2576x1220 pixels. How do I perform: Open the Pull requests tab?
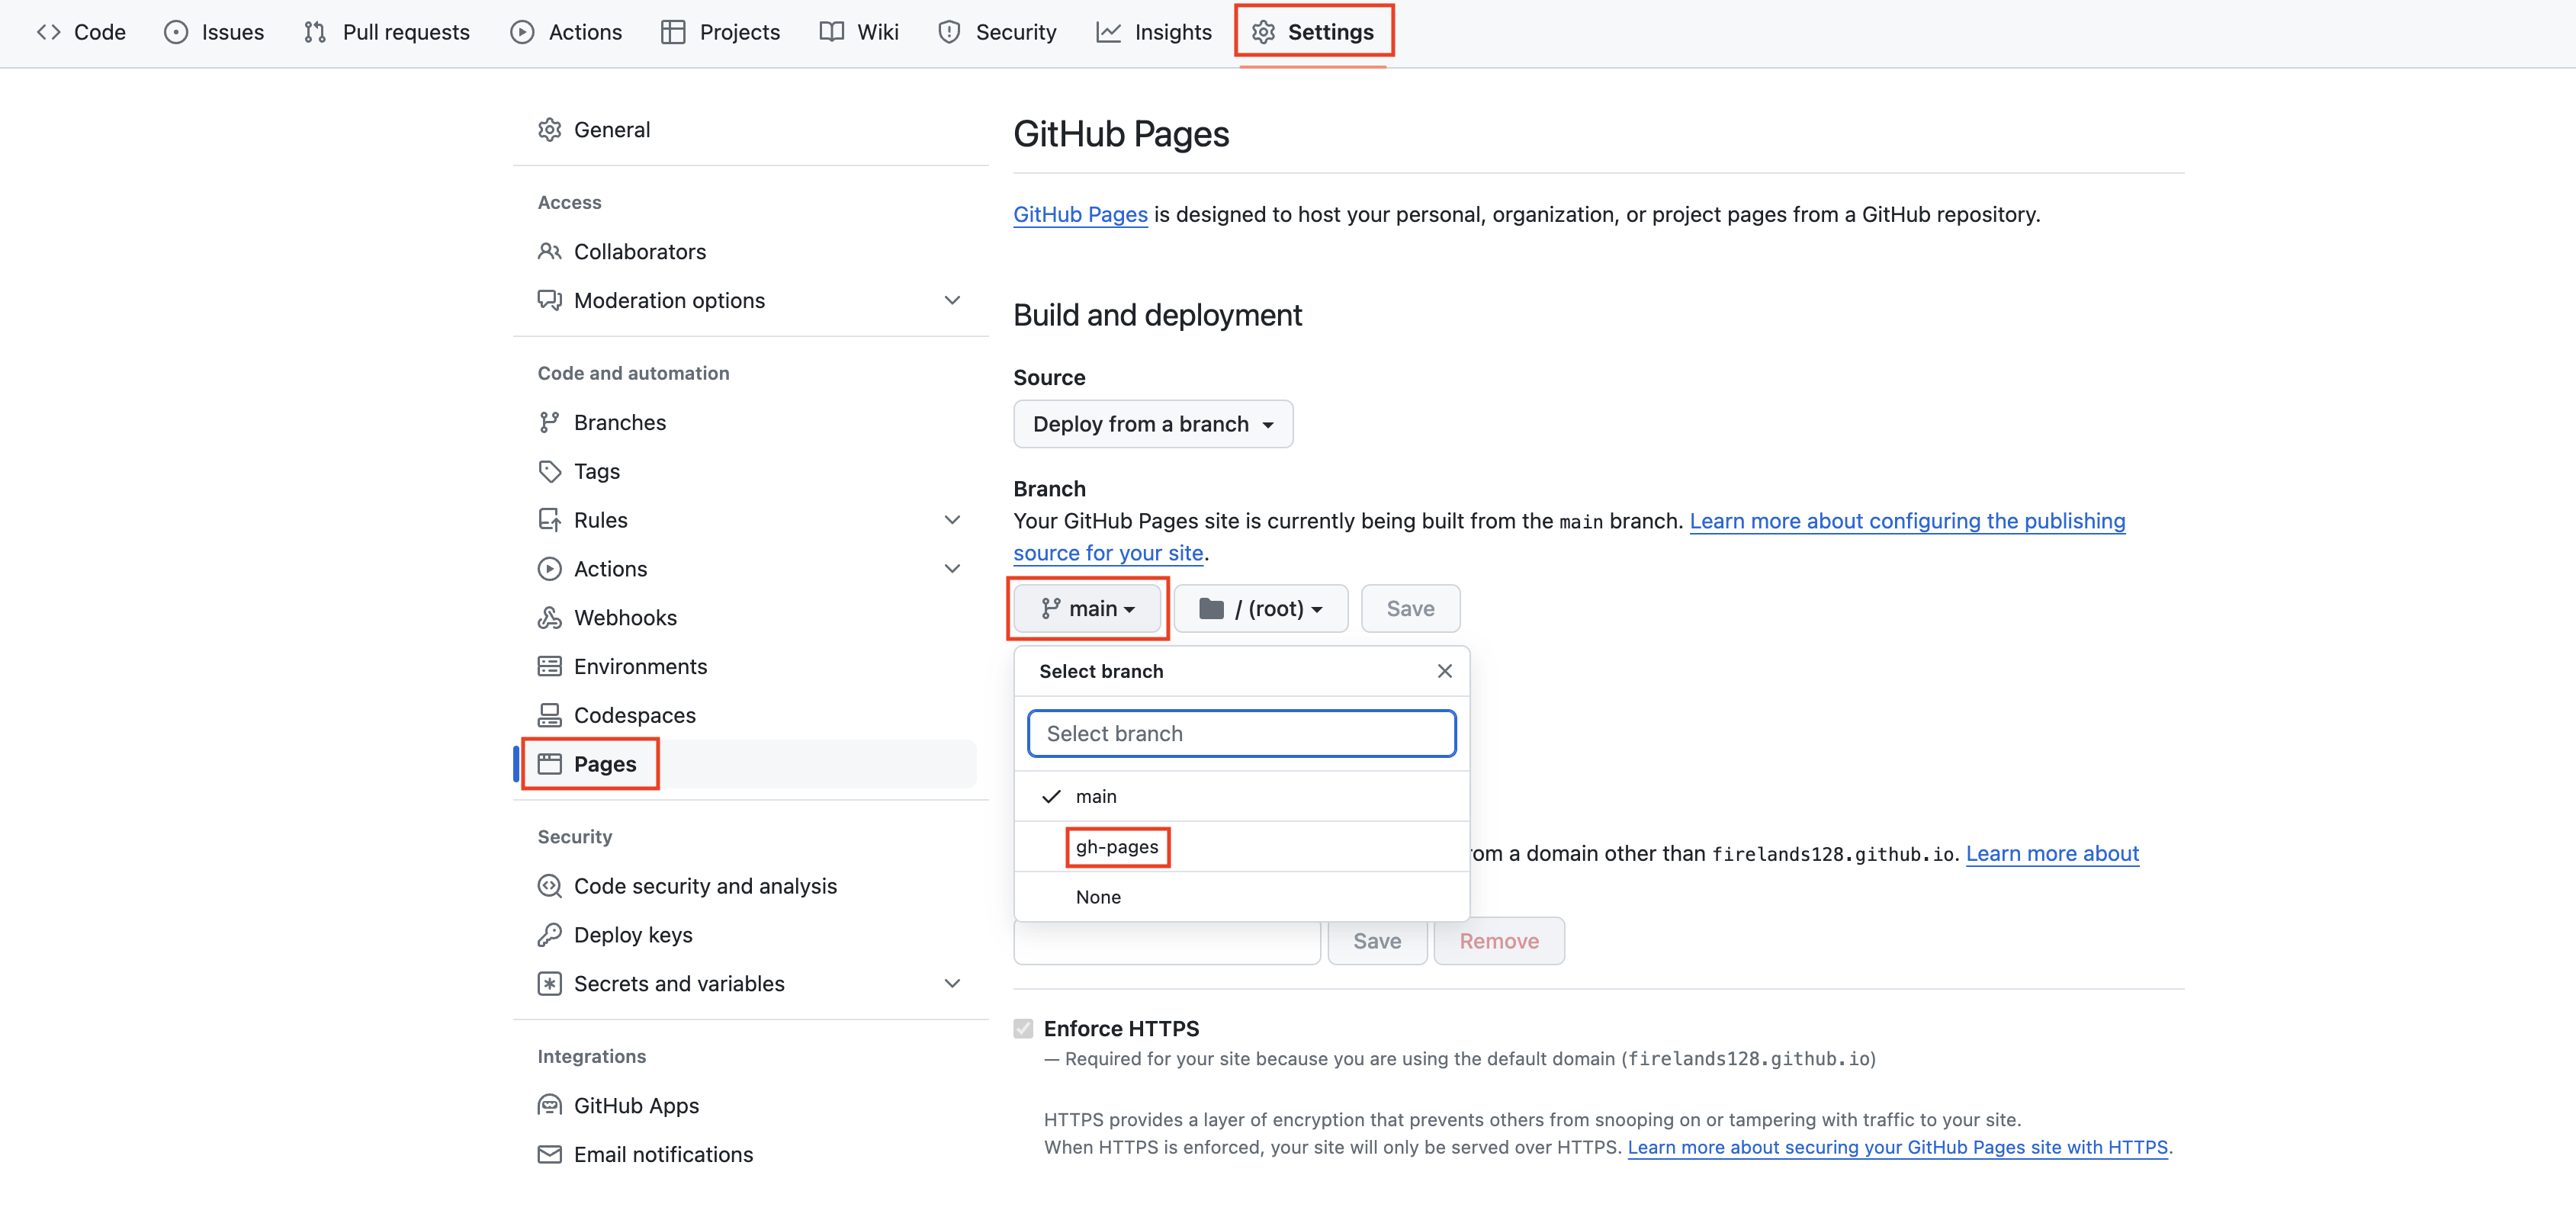[386, 32]
